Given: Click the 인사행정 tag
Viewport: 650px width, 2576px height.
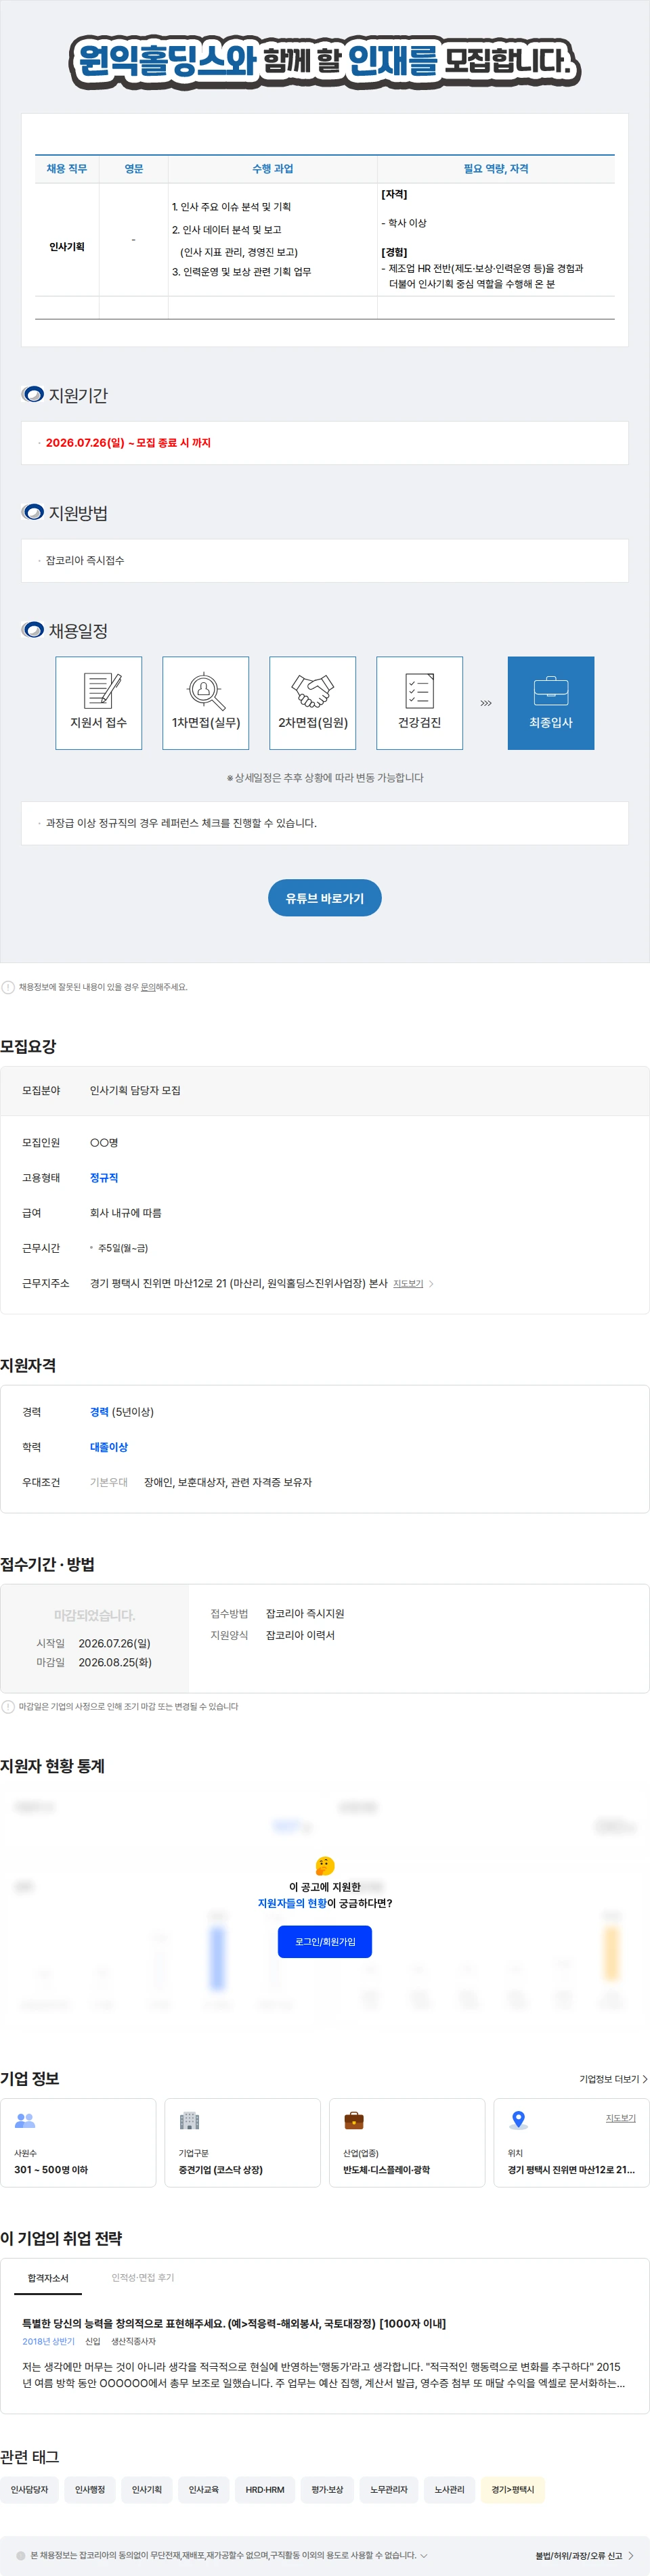Looking at the screenshot, I should coord(90,2489).
